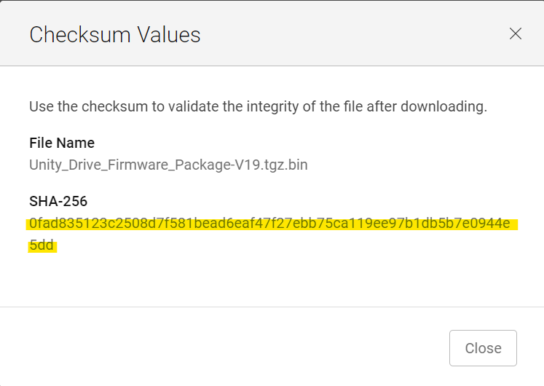The image size is (544, 386).
Task: Close the dialog with the X icon
Action: click(x=516, y=34)
